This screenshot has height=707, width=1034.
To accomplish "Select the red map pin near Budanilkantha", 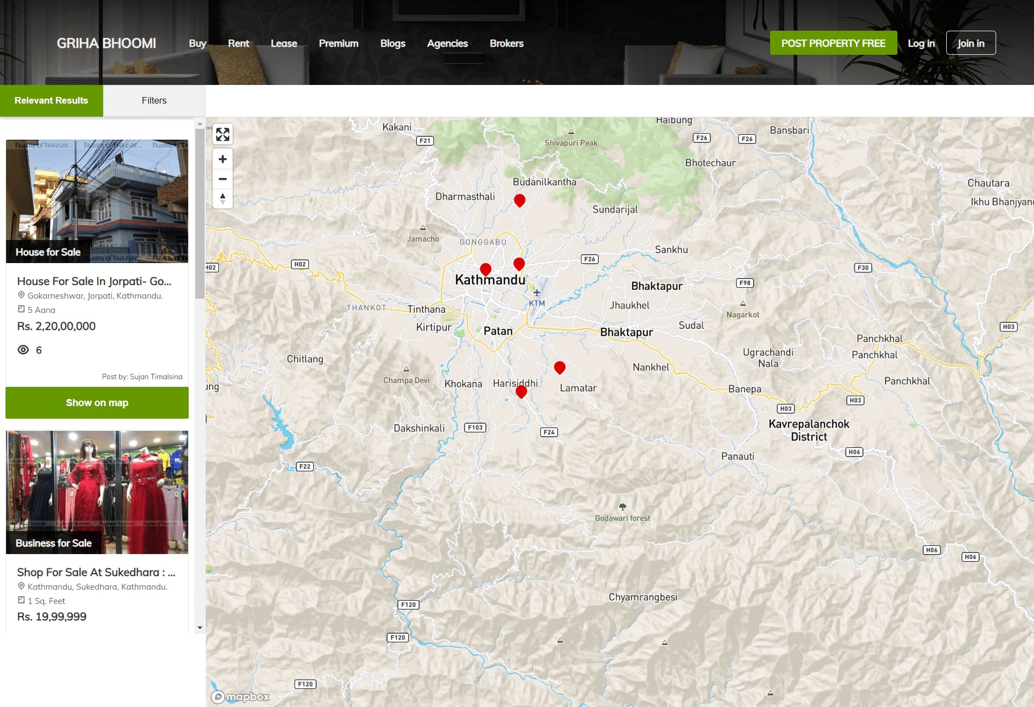I will [x=519, y=201].
